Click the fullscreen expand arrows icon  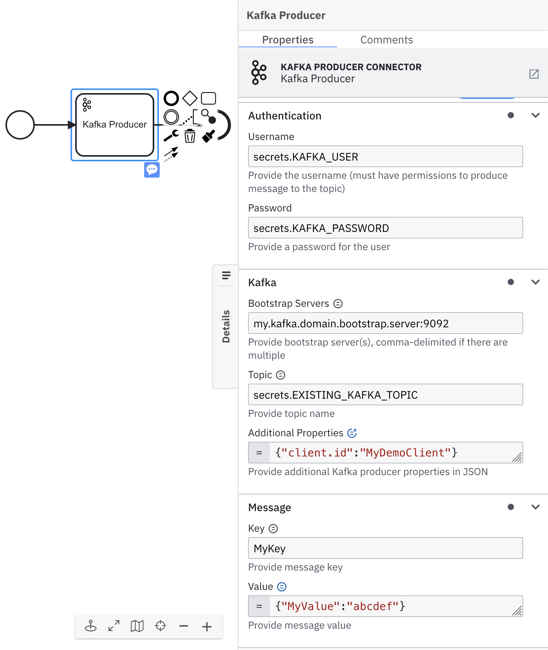(114, 626)
